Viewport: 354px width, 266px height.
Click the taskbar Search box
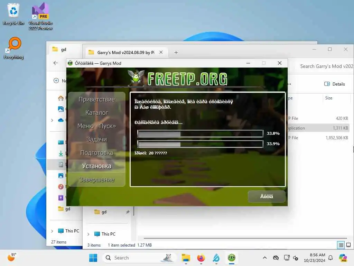[139, 258]
